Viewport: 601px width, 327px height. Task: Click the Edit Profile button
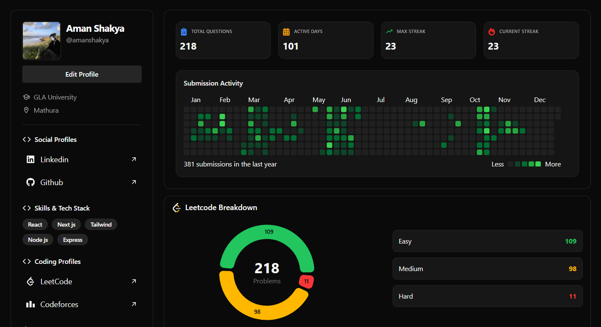click(82, 75)
